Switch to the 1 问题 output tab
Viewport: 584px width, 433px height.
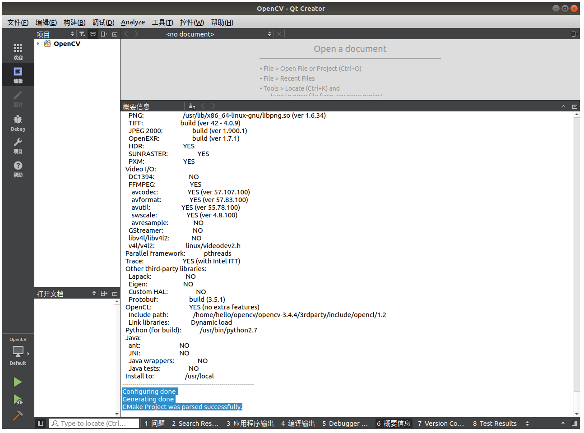click(x=154, y=423)
